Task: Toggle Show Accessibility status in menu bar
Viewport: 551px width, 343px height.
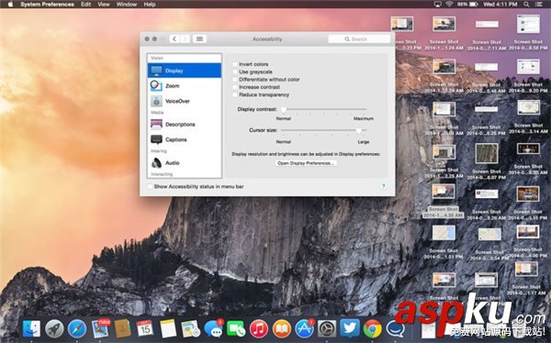Action: point(150,186)
